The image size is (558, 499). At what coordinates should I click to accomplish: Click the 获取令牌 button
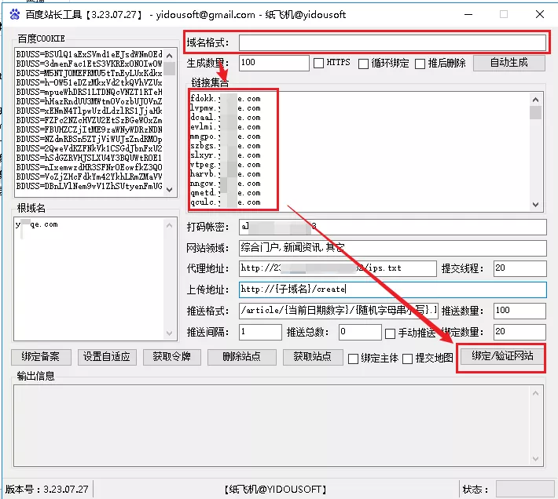tap(172, 357)
